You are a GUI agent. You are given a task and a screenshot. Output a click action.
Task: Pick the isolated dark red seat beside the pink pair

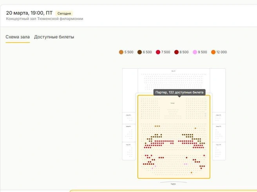click(x=186, y=158)
